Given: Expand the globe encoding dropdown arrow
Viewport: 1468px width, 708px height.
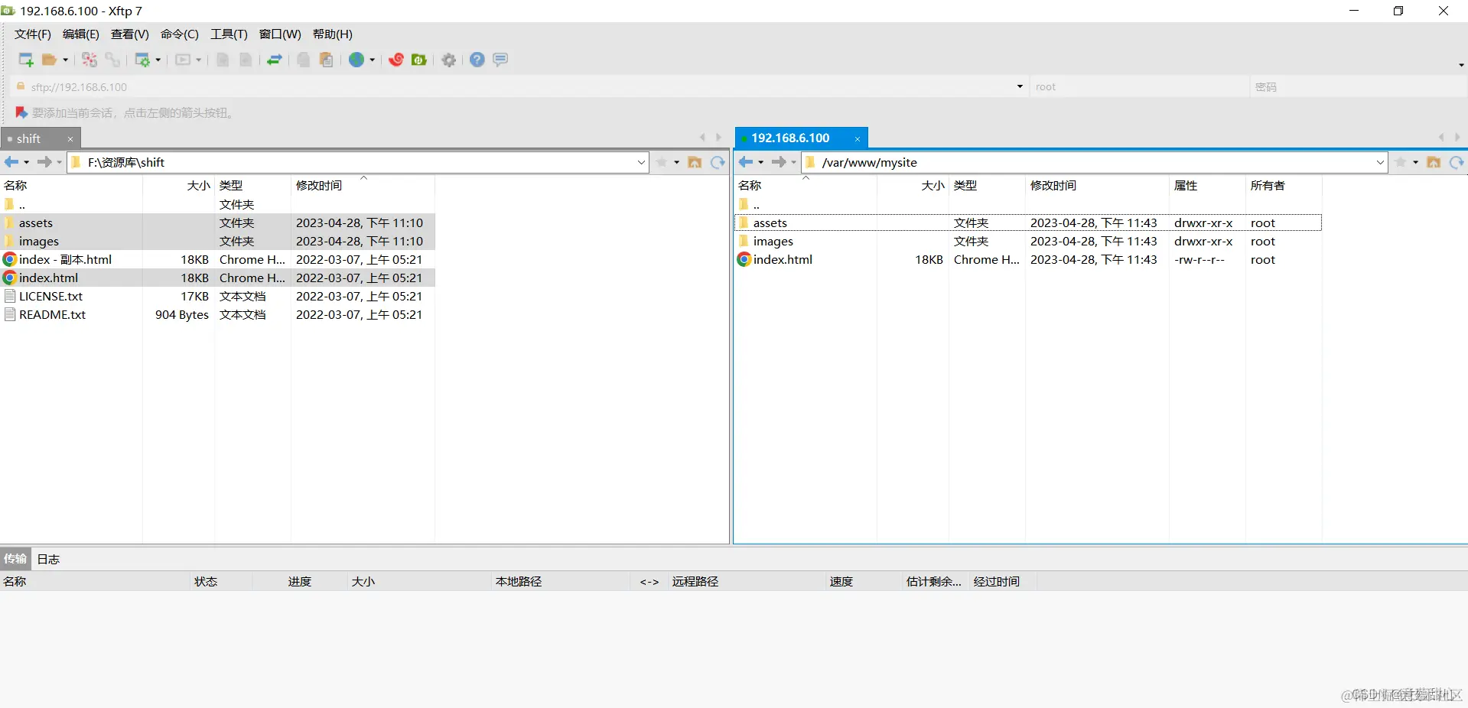Looking at the screenshot, I should (373, 60).
